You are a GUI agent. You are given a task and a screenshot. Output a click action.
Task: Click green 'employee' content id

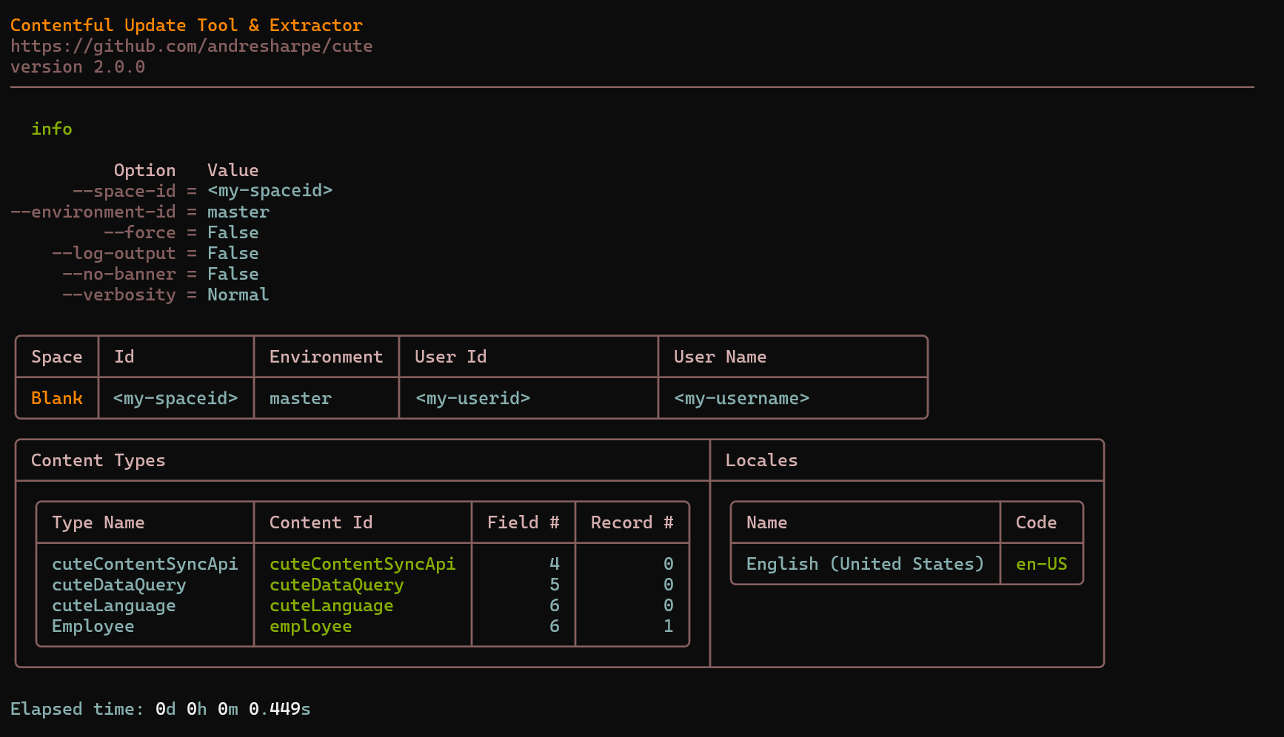311,626
